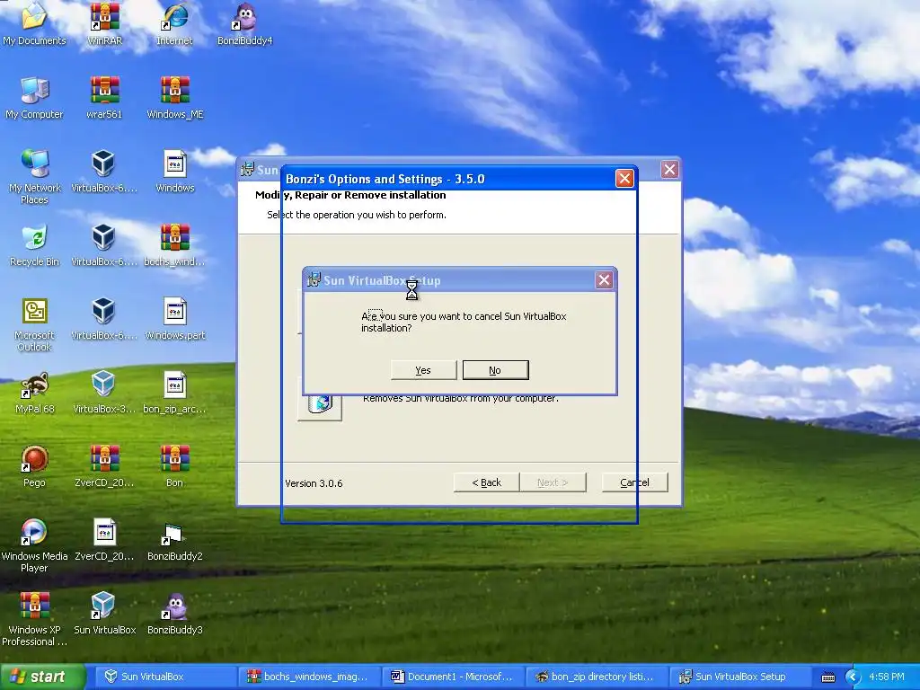Close Bonzi's Options and Settings window

tap(624, 179)
